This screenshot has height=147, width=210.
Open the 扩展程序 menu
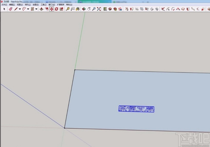[61, 5]
